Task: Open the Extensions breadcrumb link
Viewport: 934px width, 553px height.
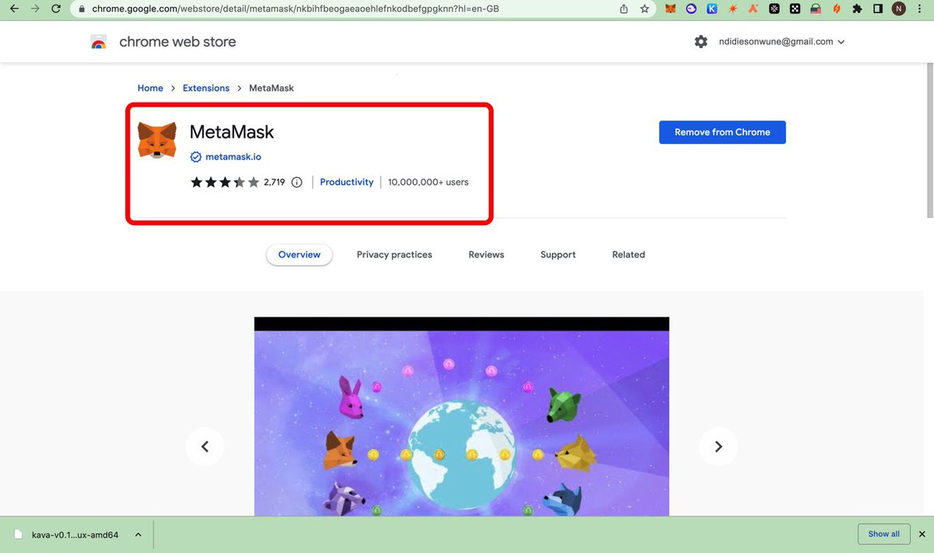Action: (x=206, y=88)
